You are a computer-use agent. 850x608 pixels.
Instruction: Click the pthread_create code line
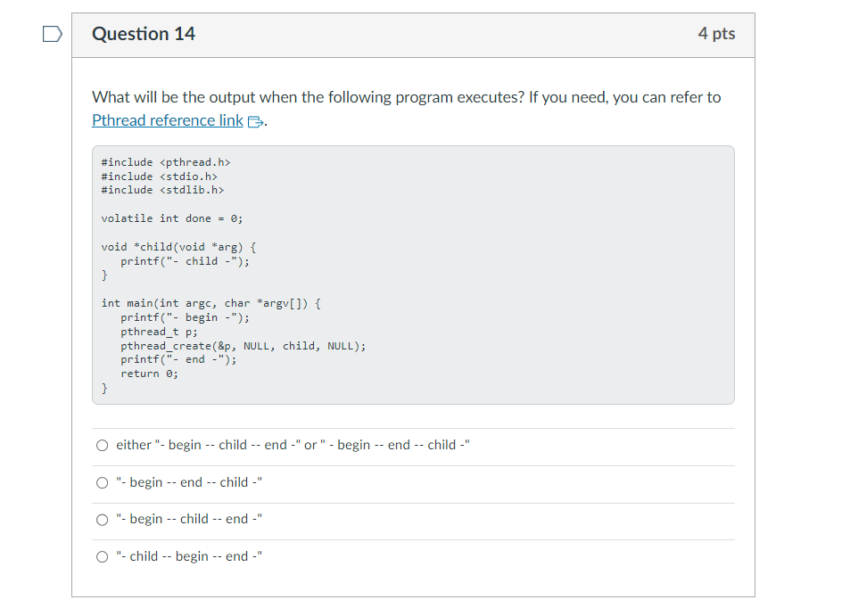click(x=243, y=346)
